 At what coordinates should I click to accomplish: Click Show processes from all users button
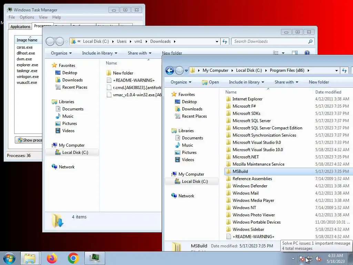pyautogui.click(x=29, y=140)
